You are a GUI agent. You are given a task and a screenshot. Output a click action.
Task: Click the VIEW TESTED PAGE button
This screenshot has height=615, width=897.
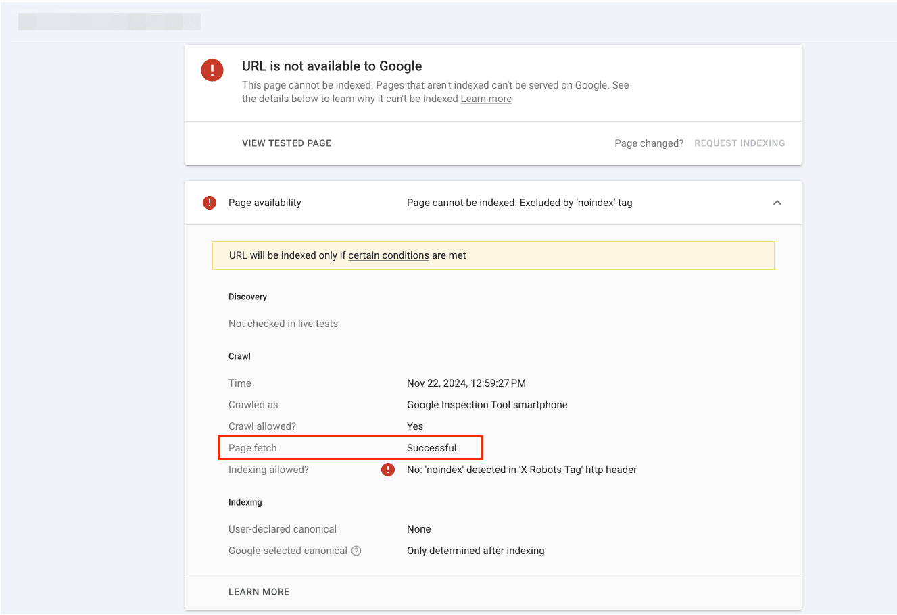coord(286,143)
